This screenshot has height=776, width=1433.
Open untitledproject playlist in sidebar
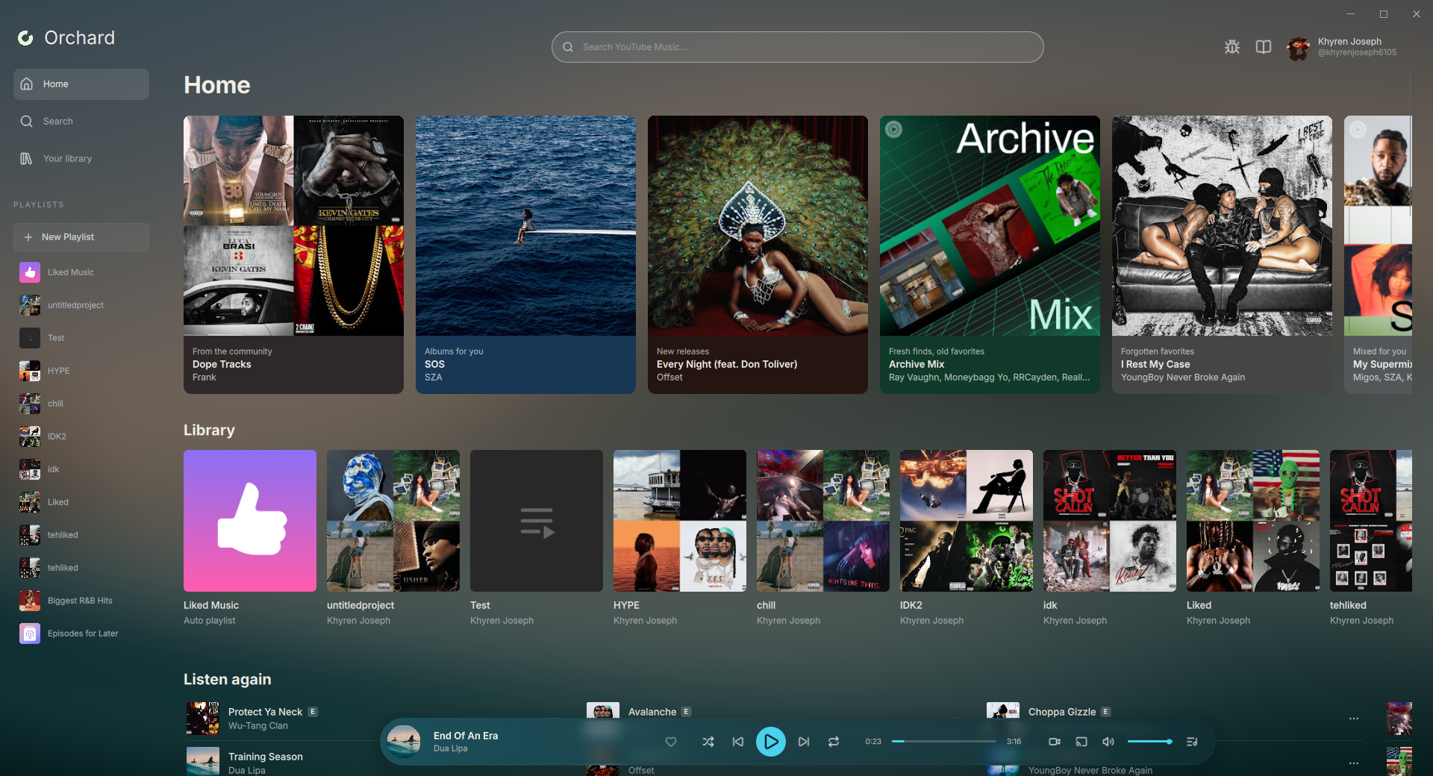pyautogui.click(x=81, y=305)
